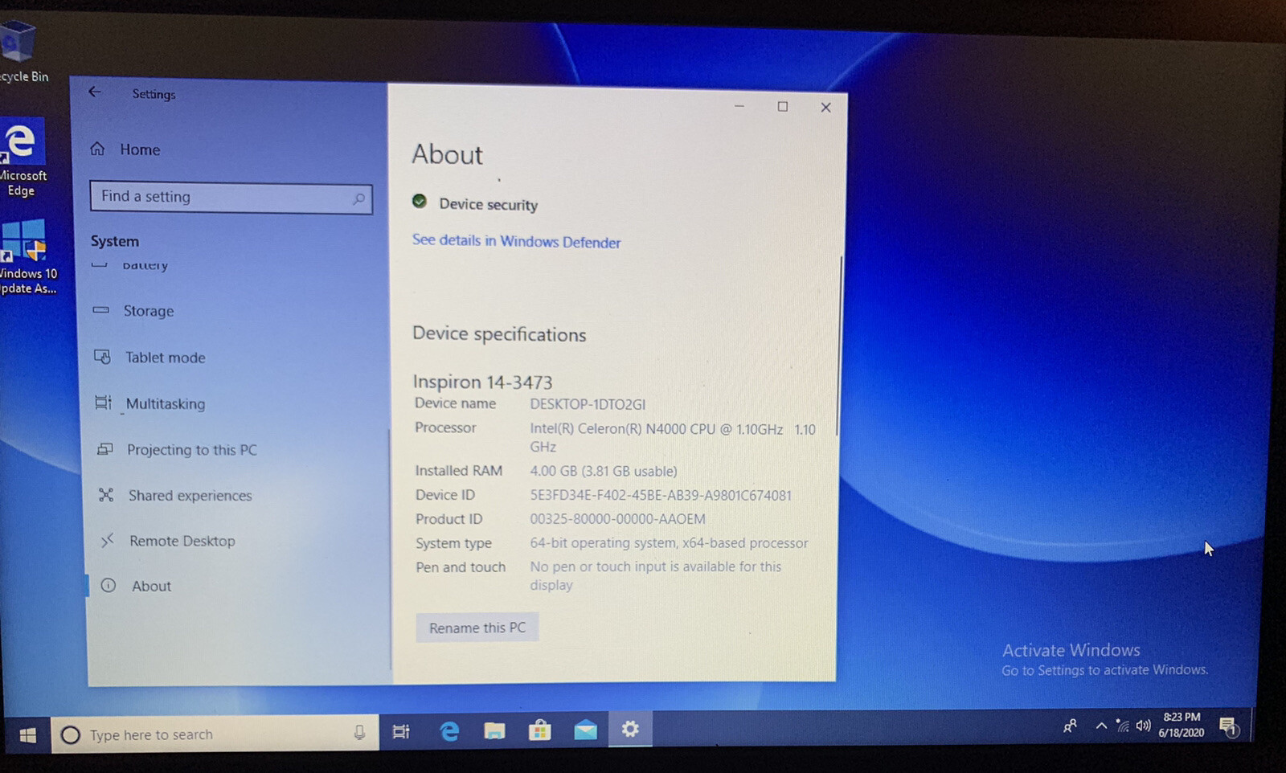Click the Type here to search box
Image resolution: width=1286 pixels, height=773 pixels.
click(x=215, y=734)
